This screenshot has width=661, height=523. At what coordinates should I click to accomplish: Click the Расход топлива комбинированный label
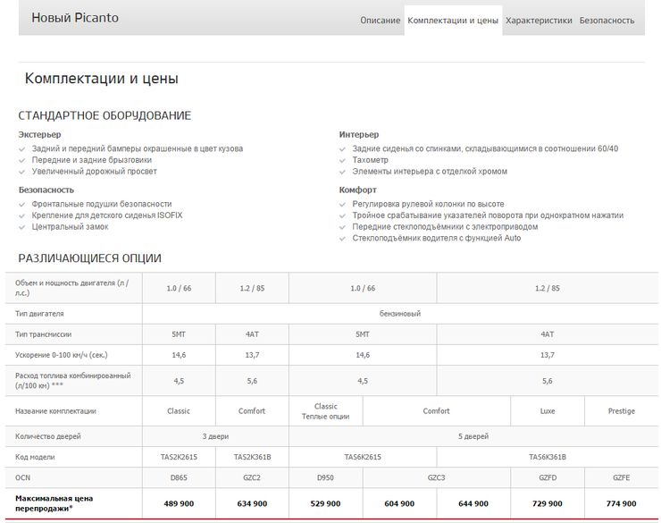(x=73, y=381)
